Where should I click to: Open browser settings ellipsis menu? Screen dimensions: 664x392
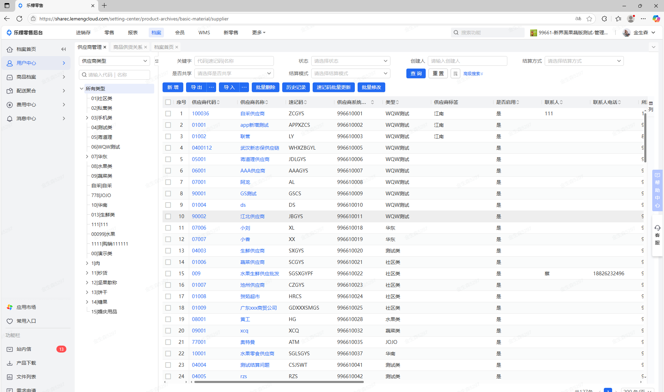(x=643, y=19)
